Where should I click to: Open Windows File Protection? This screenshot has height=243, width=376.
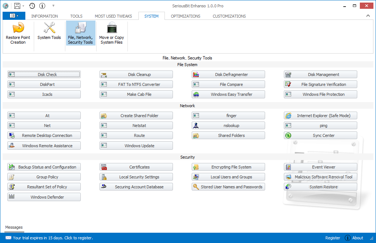[x=320, y=94]
